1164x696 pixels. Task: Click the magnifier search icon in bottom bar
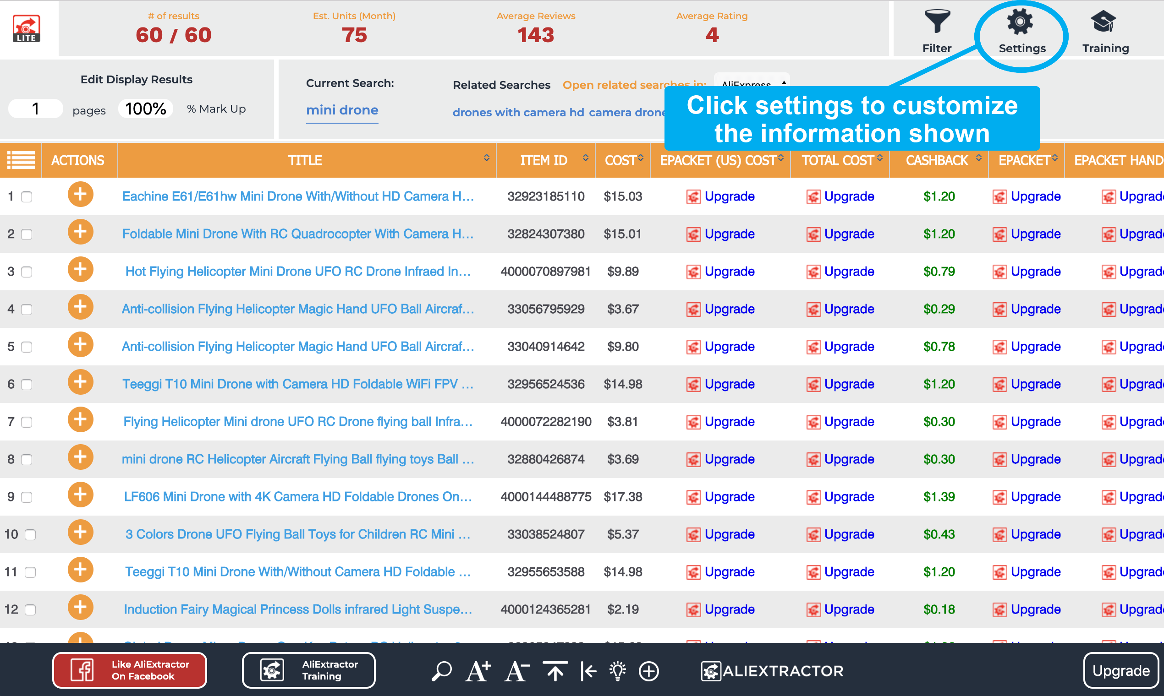[441, 671]
